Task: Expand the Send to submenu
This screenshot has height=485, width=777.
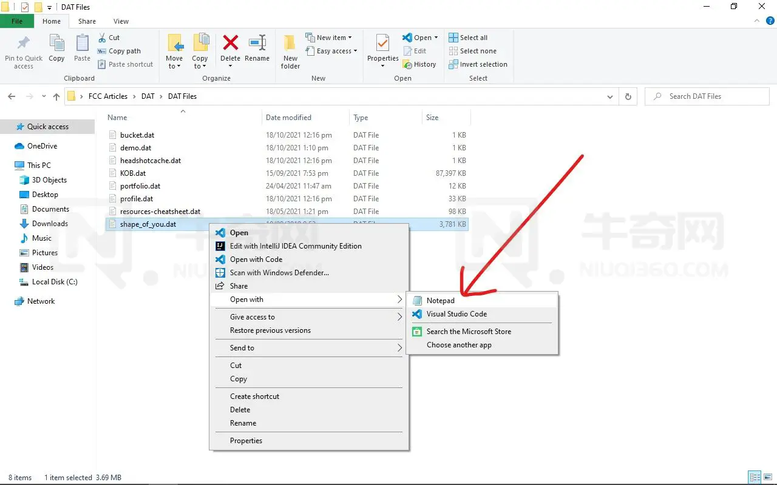Action: pos(308,348)
